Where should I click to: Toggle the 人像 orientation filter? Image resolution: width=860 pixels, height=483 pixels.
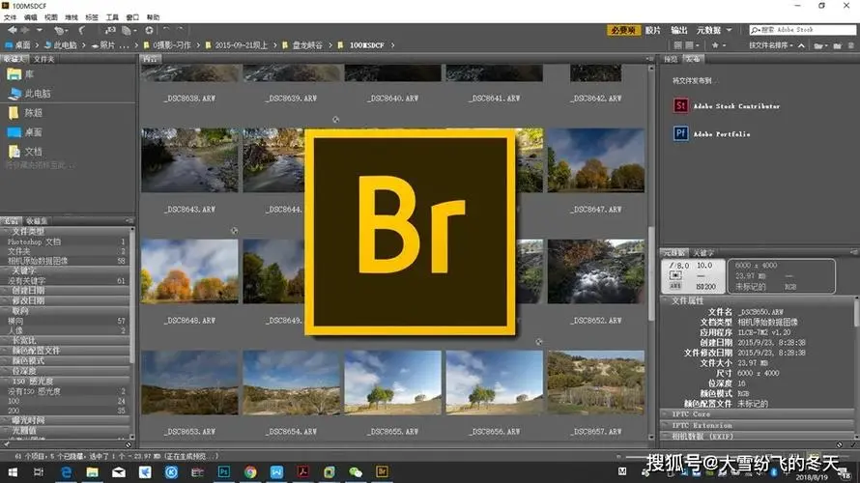pyautogui.click(x=66, y=330)
